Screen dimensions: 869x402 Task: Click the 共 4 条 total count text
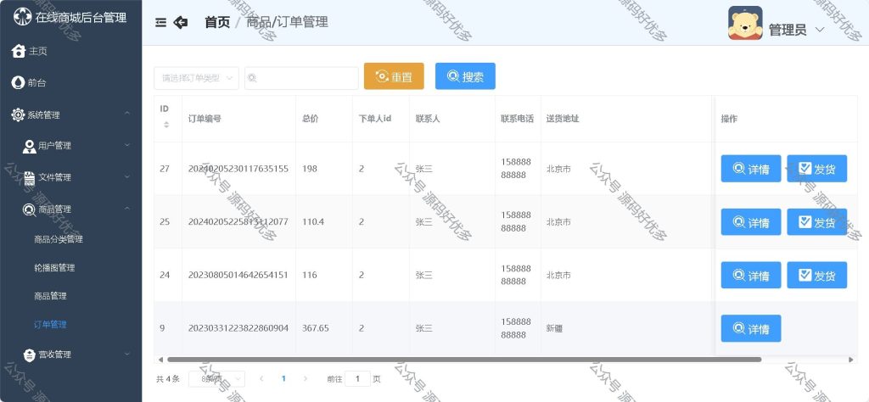pos(168,379)
